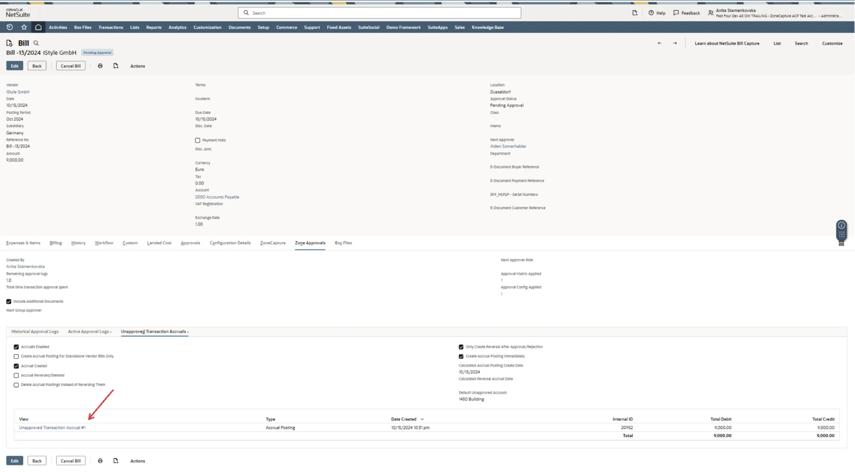This screenshot has height=472, width=855.
Task: Sort by Date Created column arrow
Action: (422, 419)
